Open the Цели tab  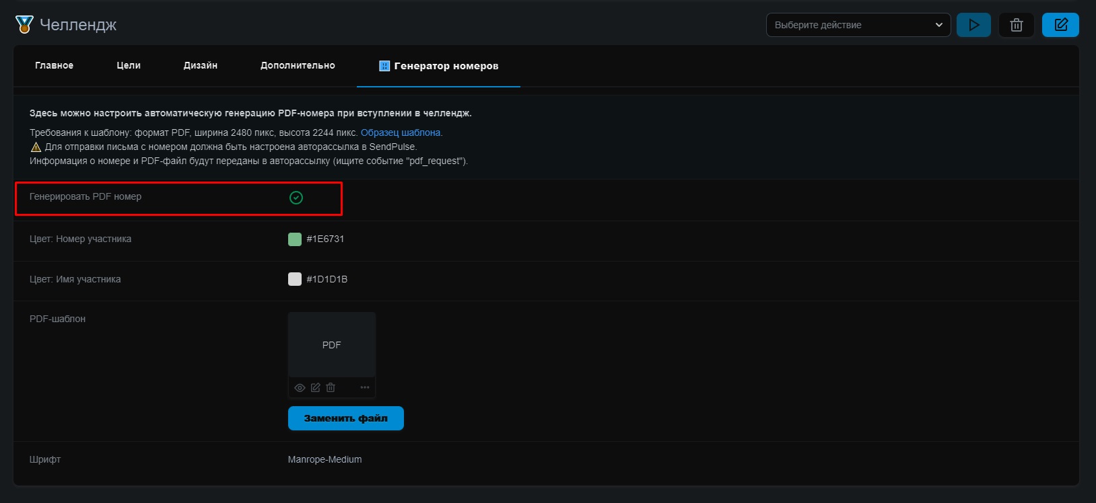[x=129, y=65]
